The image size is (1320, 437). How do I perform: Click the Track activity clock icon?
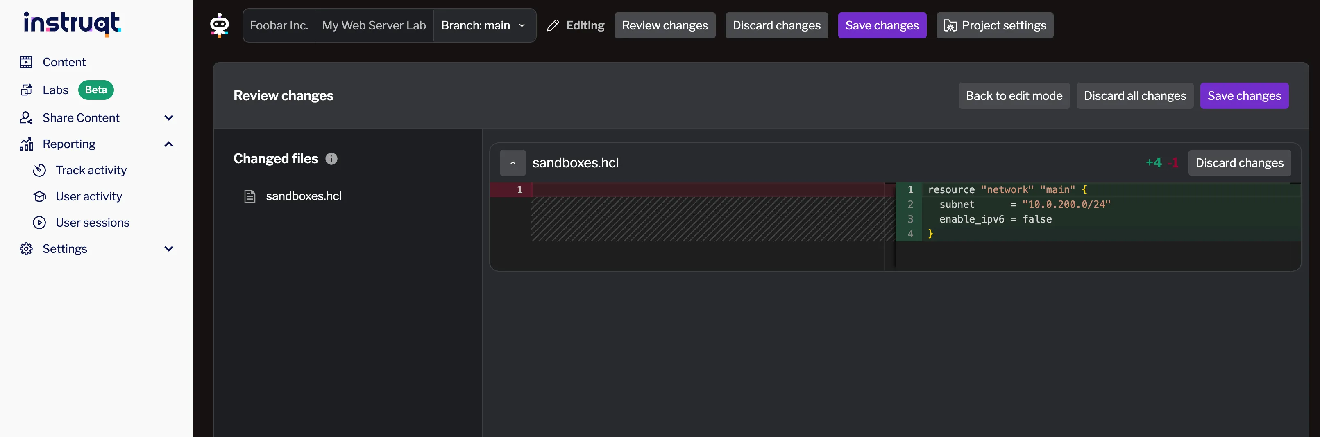(39, 170)
